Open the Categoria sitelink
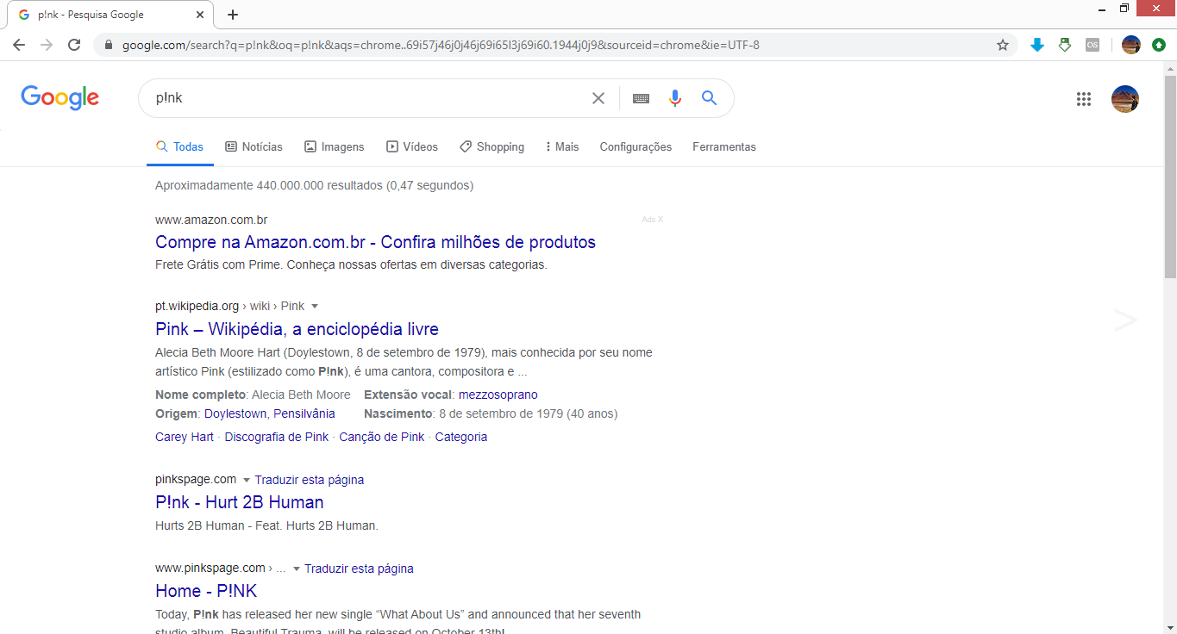 pos(461,437)
